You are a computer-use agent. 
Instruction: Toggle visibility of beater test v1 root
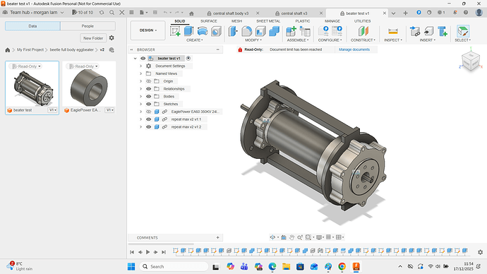click(143, 59)
